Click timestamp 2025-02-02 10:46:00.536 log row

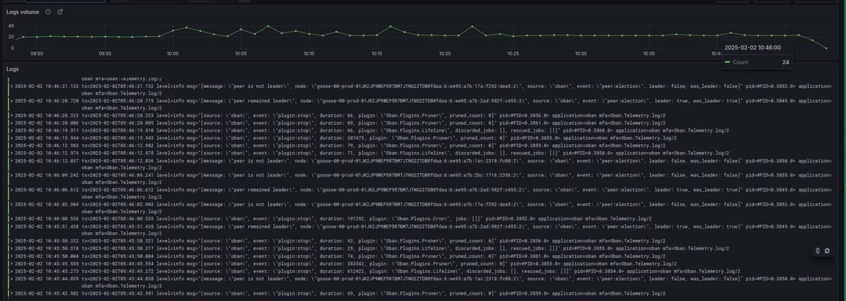coord(48,219)
